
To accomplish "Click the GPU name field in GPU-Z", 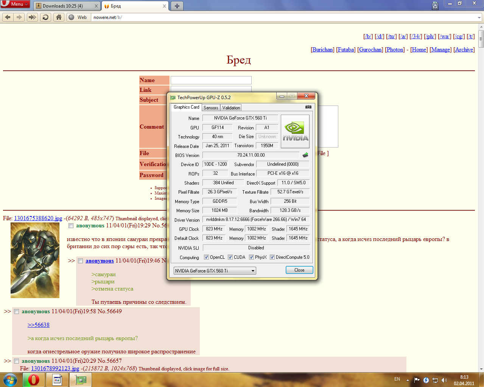I will point(240,118).
